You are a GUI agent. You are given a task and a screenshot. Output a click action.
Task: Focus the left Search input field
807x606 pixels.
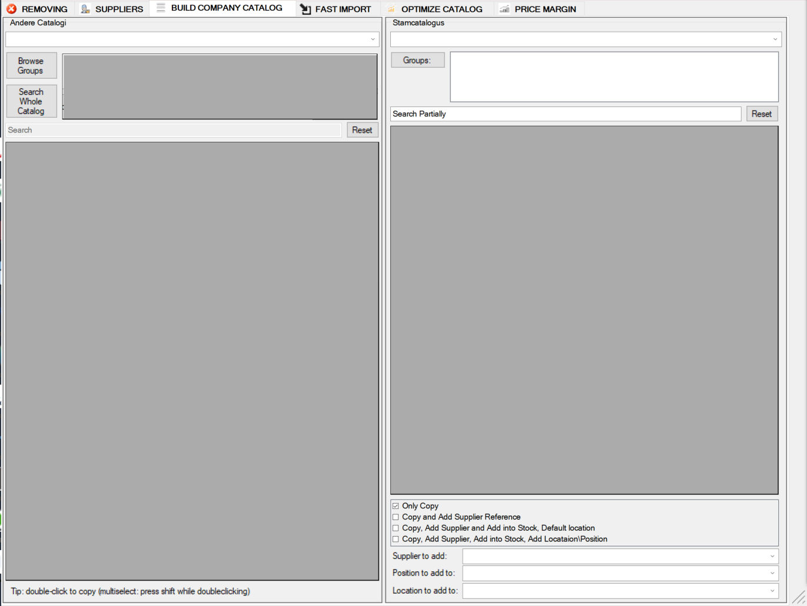click(174, 130)
